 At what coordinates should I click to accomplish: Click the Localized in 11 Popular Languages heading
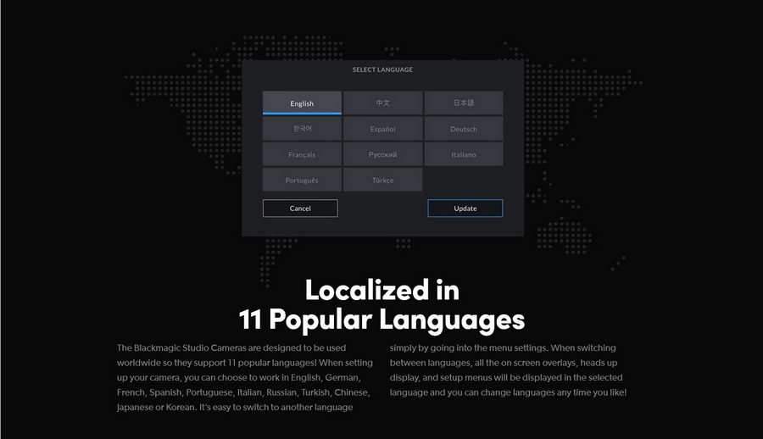point(381,305)
